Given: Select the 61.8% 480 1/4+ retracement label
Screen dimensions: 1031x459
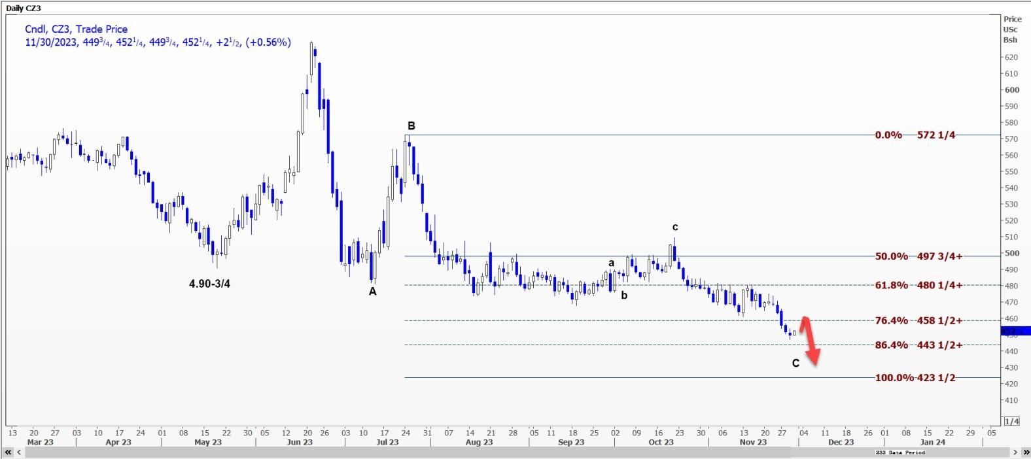Looking at the screenshot, I should pyautogui.click(x=918, y=285).
